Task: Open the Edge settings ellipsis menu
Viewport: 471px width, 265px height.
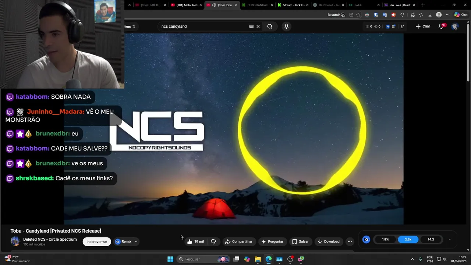Action: pyautogui.click(x=447, y=15)
